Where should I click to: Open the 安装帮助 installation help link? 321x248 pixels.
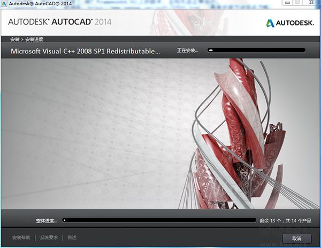[x=21, y=238]
